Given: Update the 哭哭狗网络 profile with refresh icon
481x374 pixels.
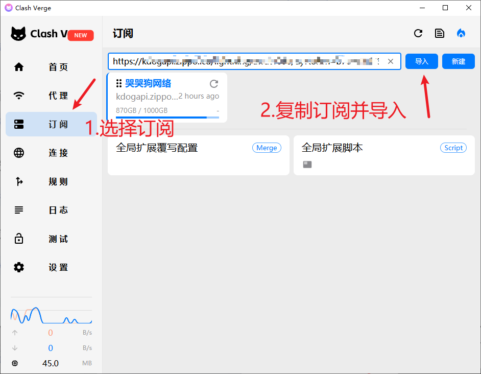Looking at the screenshot, I should pyautogui.click(x=214, y=83).
